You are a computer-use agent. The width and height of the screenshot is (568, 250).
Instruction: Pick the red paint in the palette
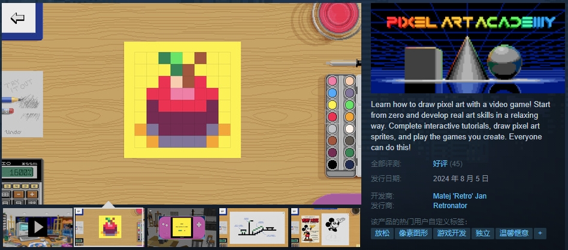coord(332,117)
